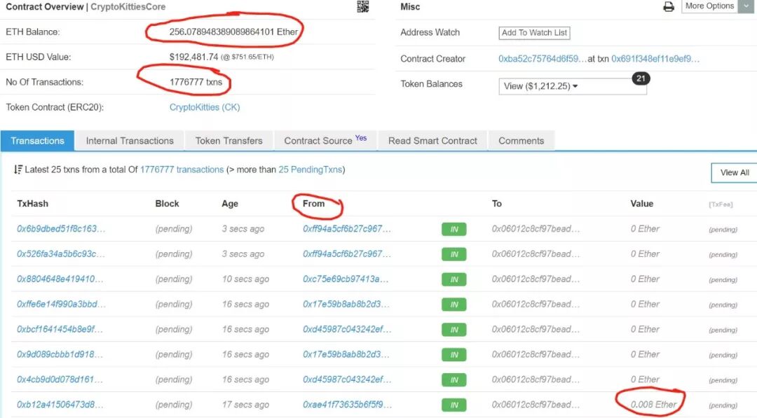Click the 17 secs ago age cell
The height and width of the screenshot is (418, 757).
(245, 405)
